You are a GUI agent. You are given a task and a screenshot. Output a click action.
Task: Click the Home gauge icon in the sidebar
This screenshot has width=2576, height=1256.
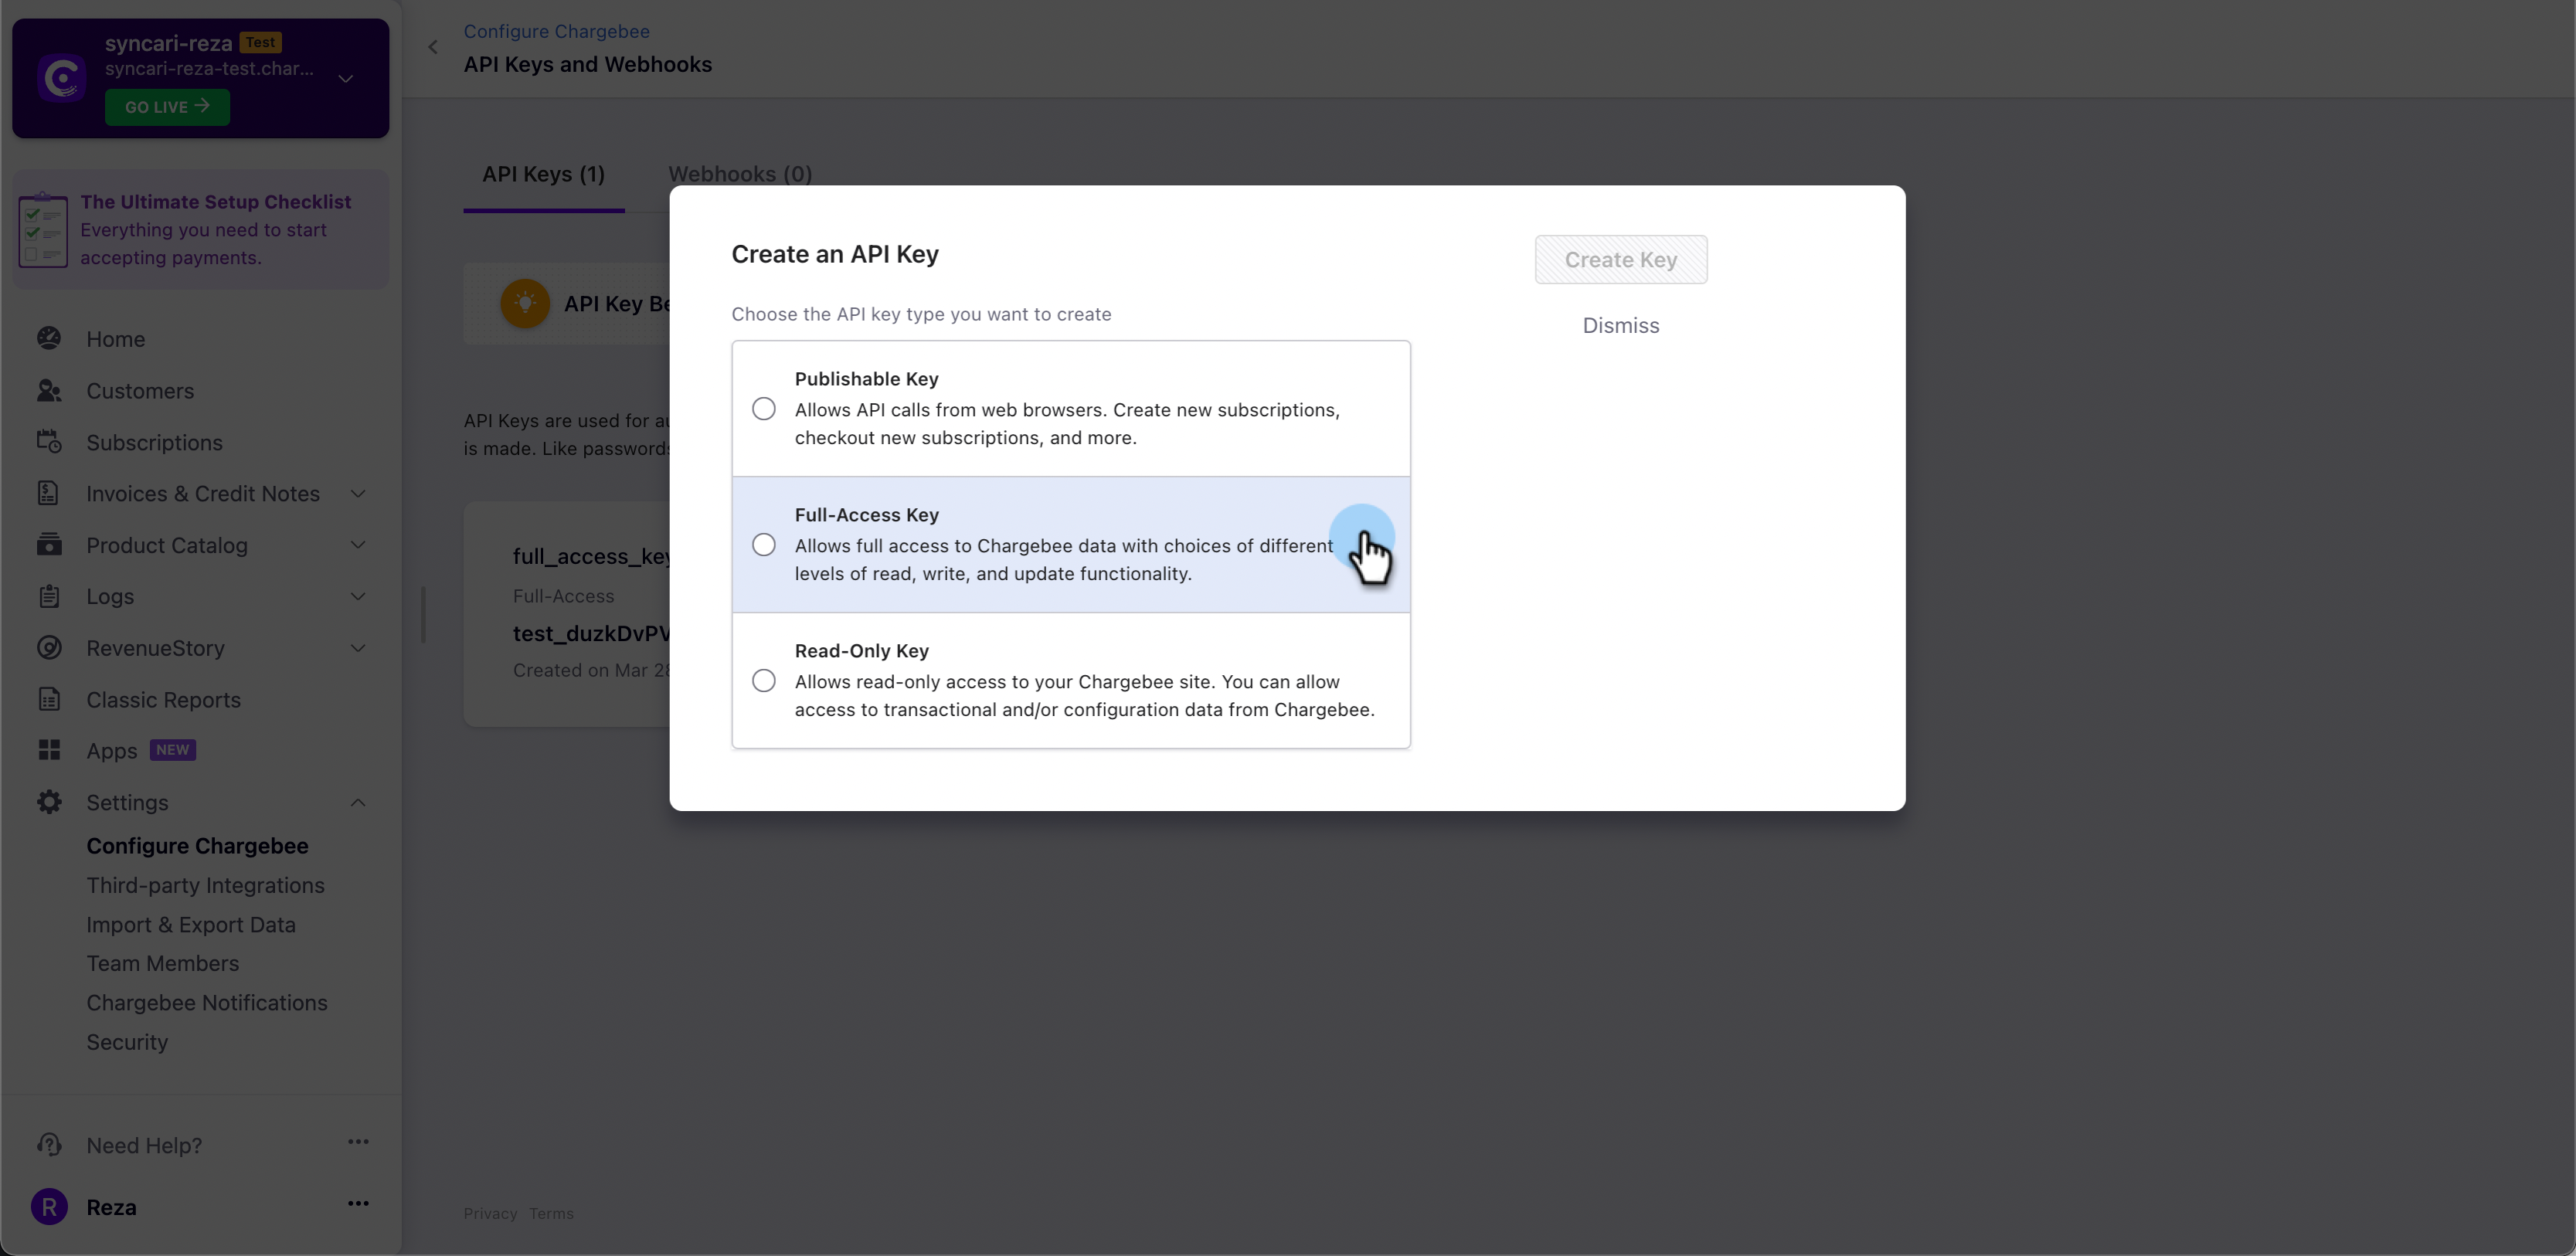coord(49,339)
